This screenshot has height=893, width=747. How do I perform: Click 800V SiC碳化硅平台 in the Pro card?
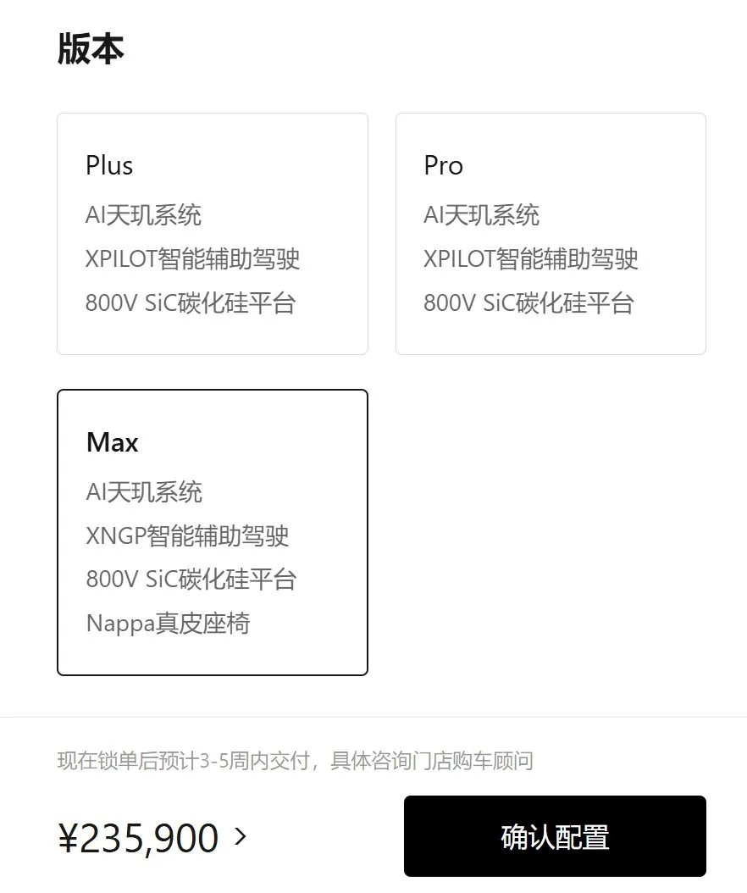528,302
